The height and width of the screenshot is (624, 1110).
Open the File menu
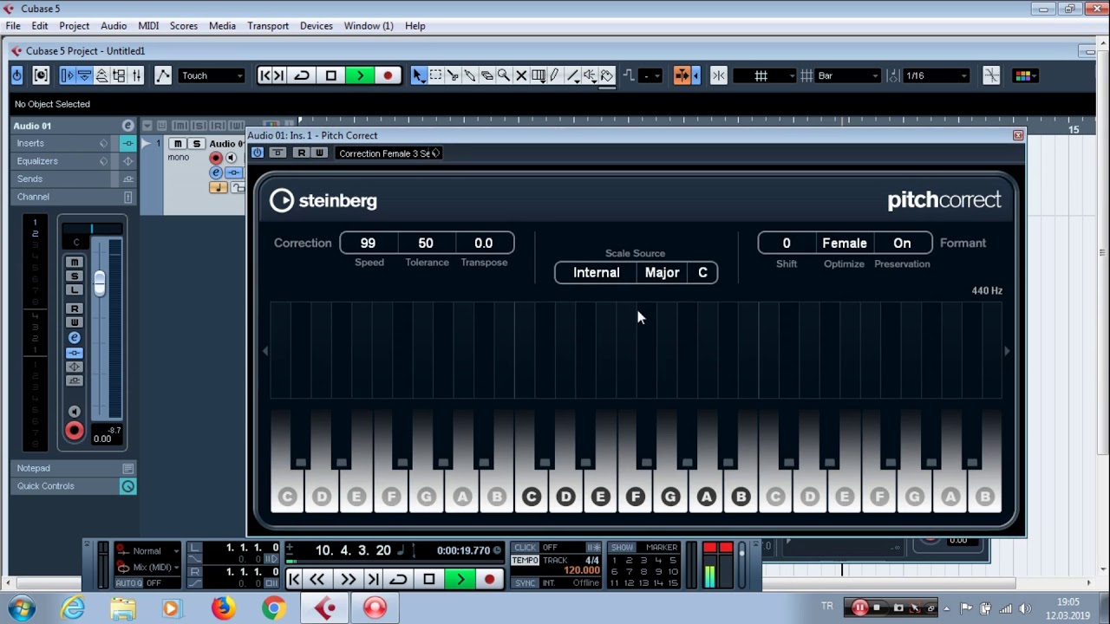tap(13, 26)
